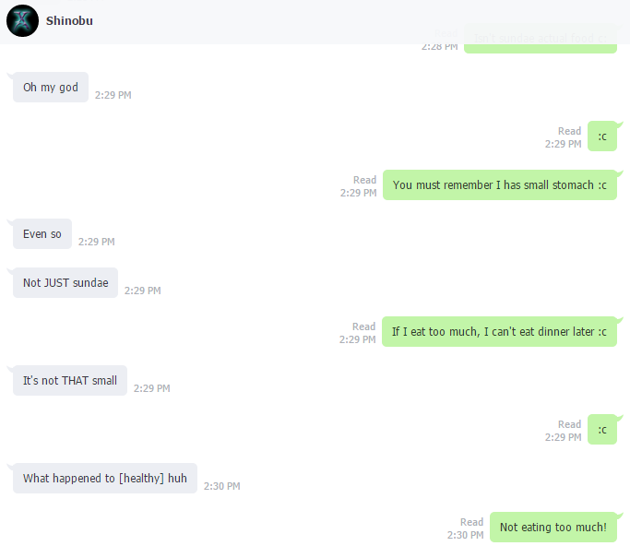Click the Read label by dinner message
Image resolution: width=630 pixels, height=546 pixels.
pos(364,326)
